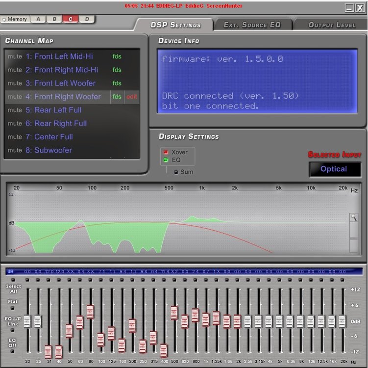Toggle EQ L/R Link checkbox

[13, 330]
